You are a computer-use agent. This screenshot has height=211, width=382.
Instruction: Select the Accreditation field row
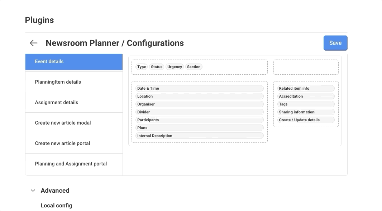306,96
